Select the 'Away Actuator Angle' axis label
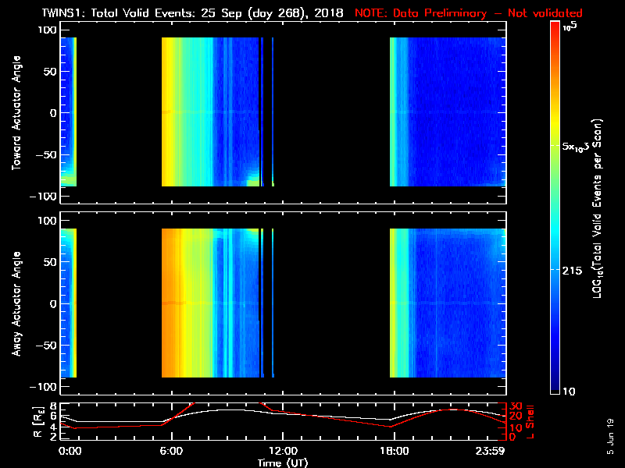This screenshot has height=468, width=625. (x=16, y=303)
